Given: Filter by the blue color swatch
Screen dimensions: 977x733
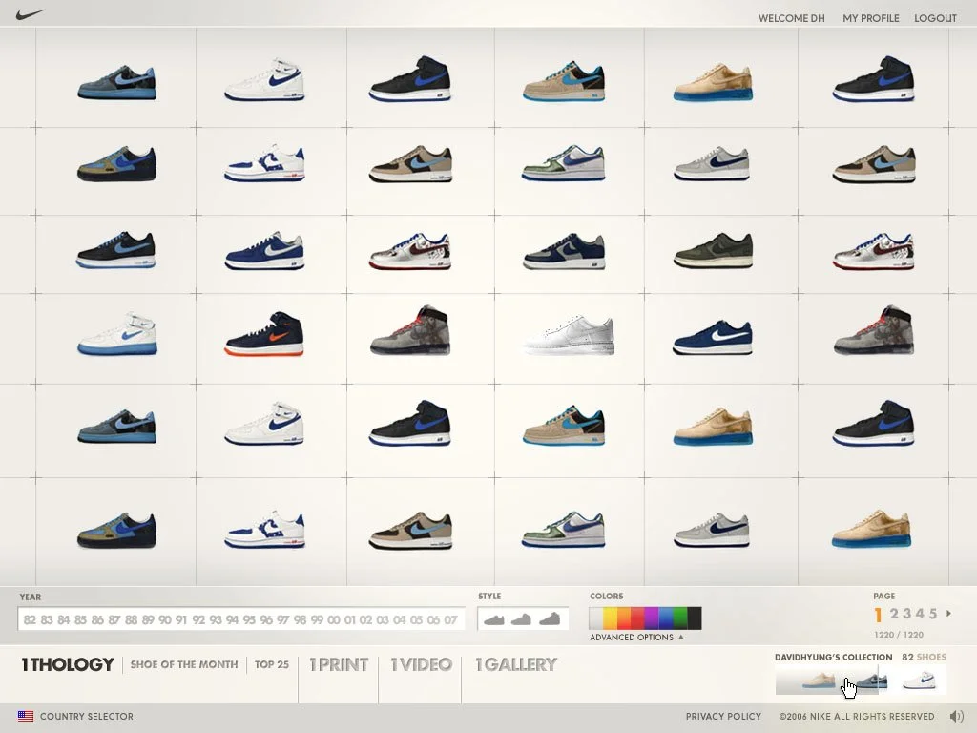Looking at the screenshot, I should point(666,618).
